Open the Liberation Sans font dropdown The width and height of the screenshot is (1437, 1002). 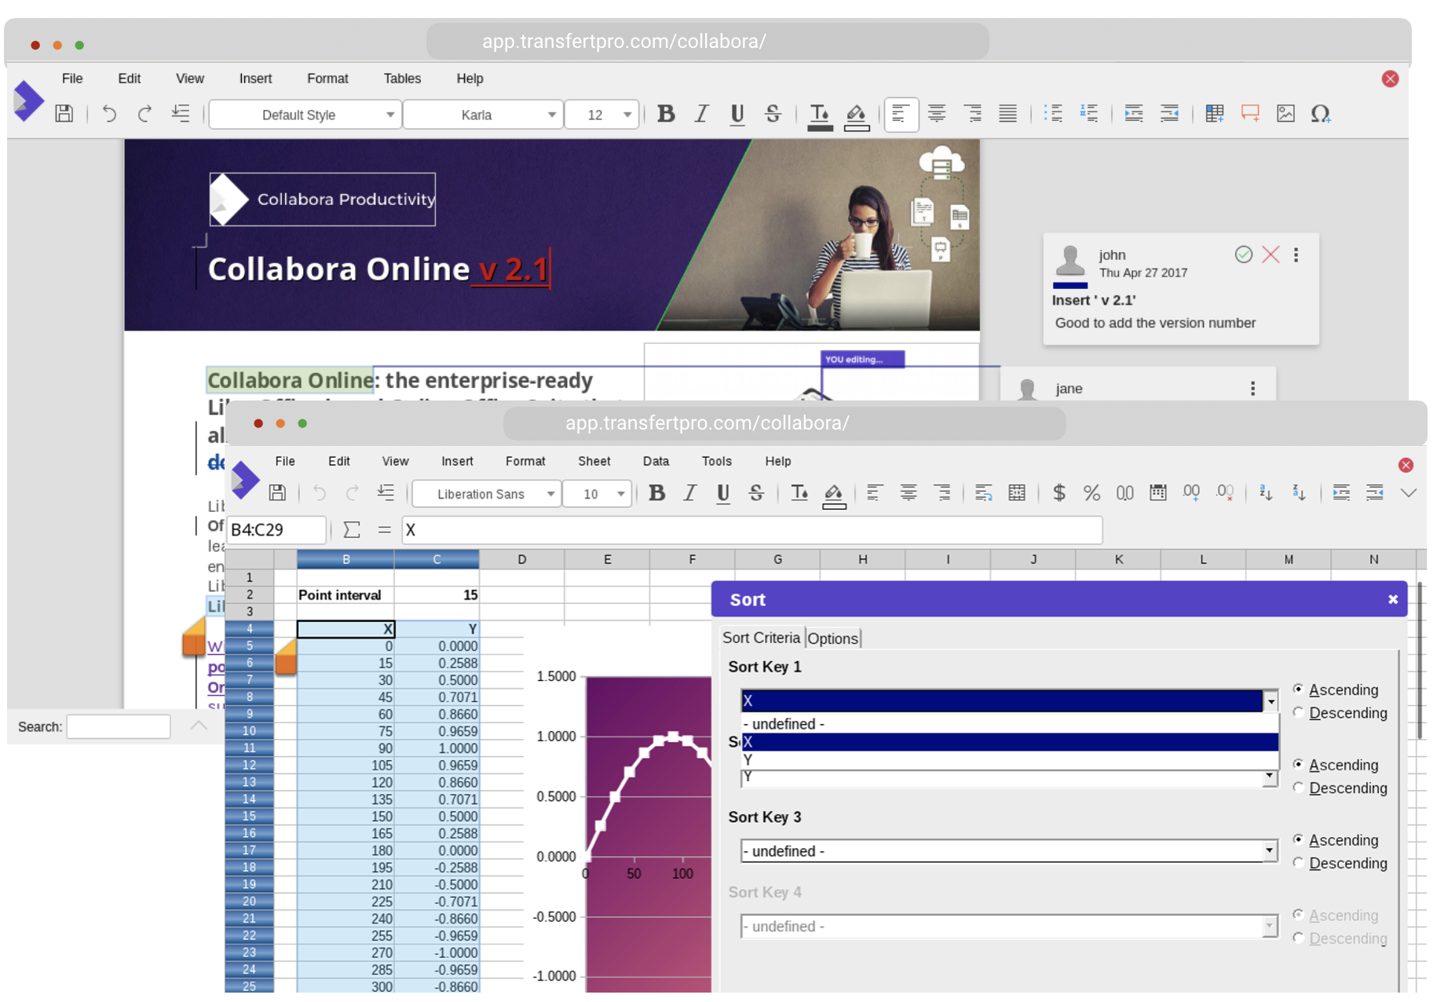487,494
